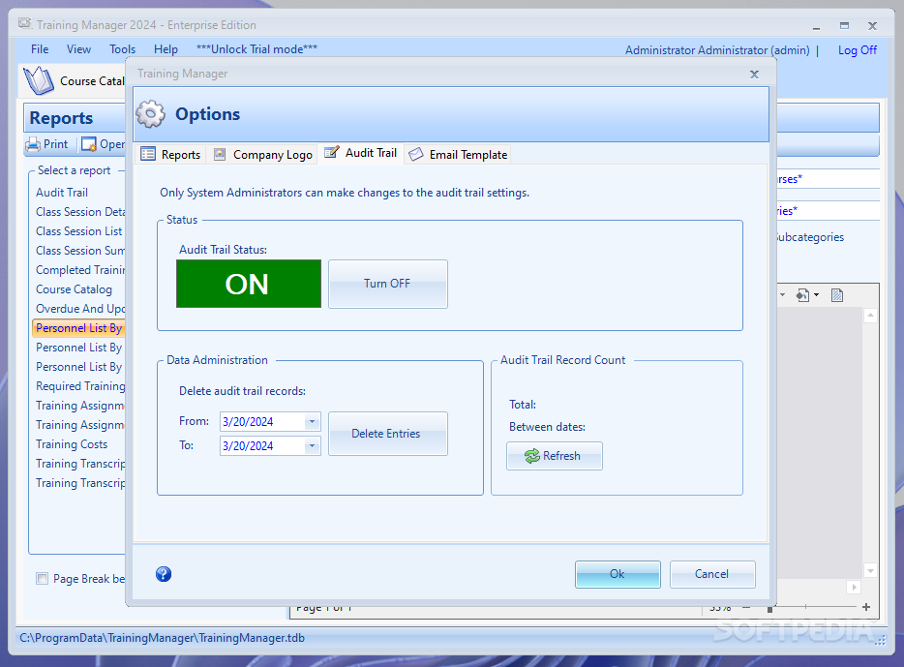Click the Turn OFF button

(x=388, y=284)
